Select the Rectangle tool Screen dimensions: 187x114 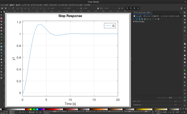pos(1,18)
